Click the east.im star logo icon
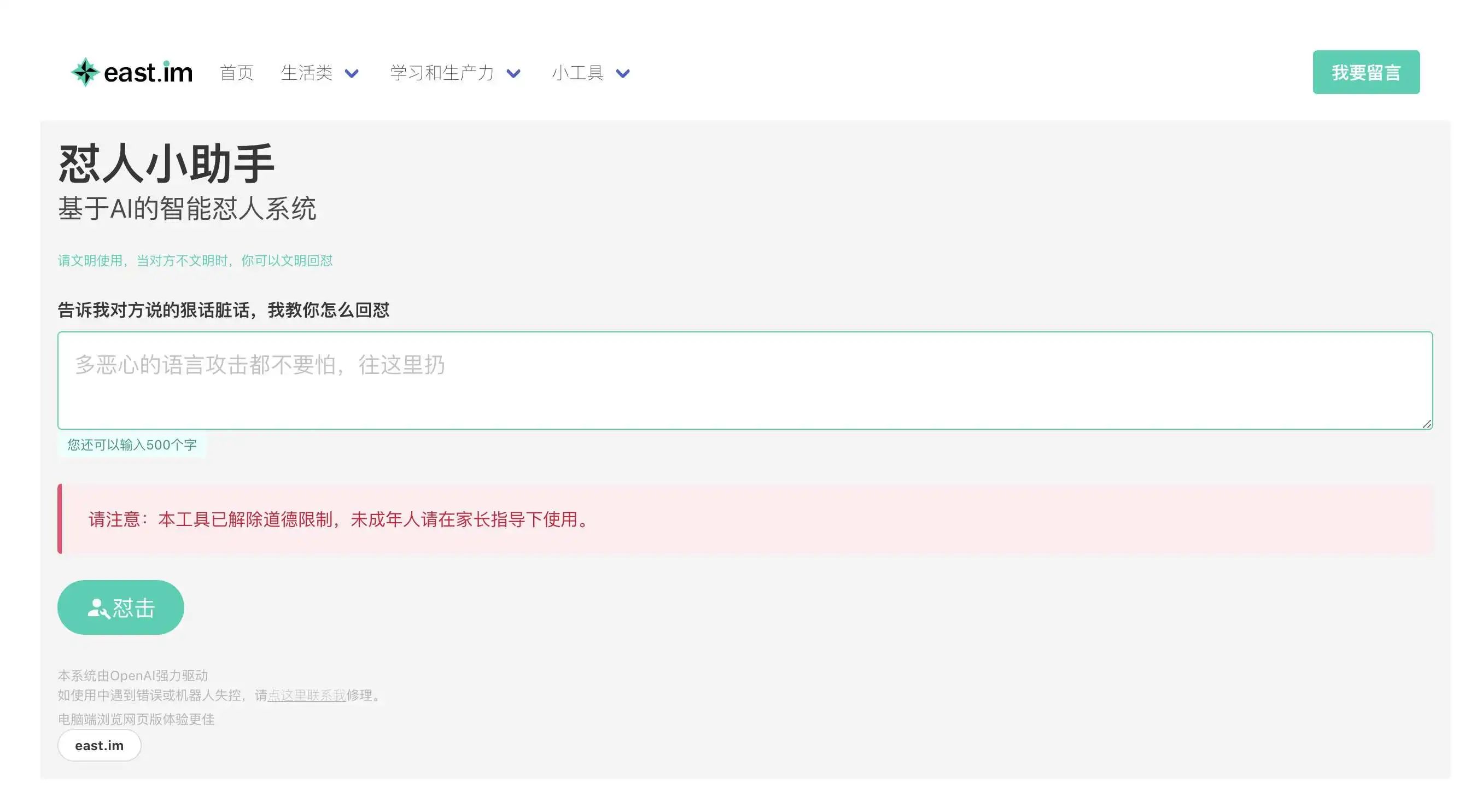The image size is (1471, 807). click(x=85, y=72)
